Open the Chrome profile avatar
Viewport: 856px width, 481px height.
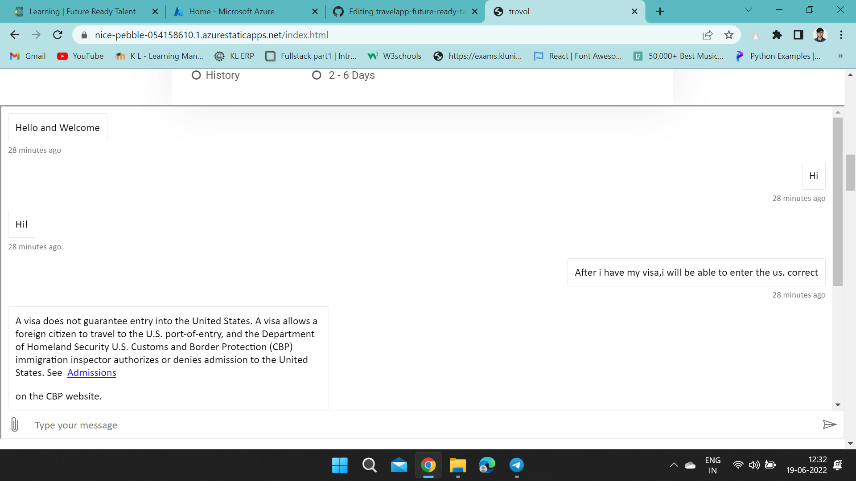tap(820, 35)
